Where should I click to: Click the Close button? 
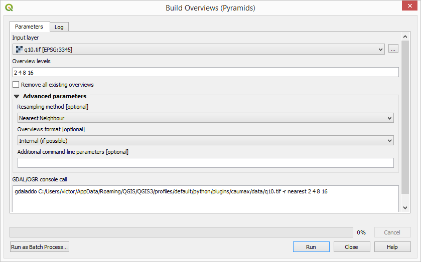352,246
